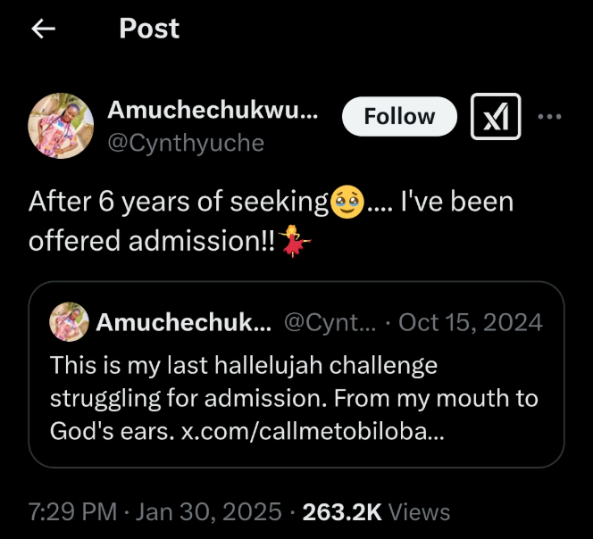View the 263.2K Views count
The height and width of the screenshot is (539, 593).
point(376,511)
